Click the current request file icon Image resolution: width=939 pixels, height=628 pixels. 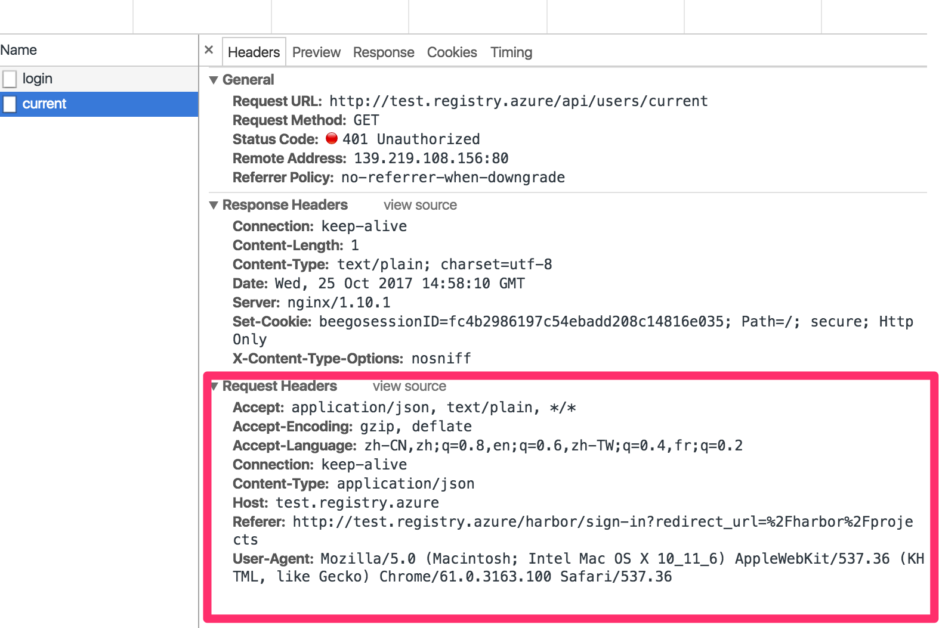[10, 104]
